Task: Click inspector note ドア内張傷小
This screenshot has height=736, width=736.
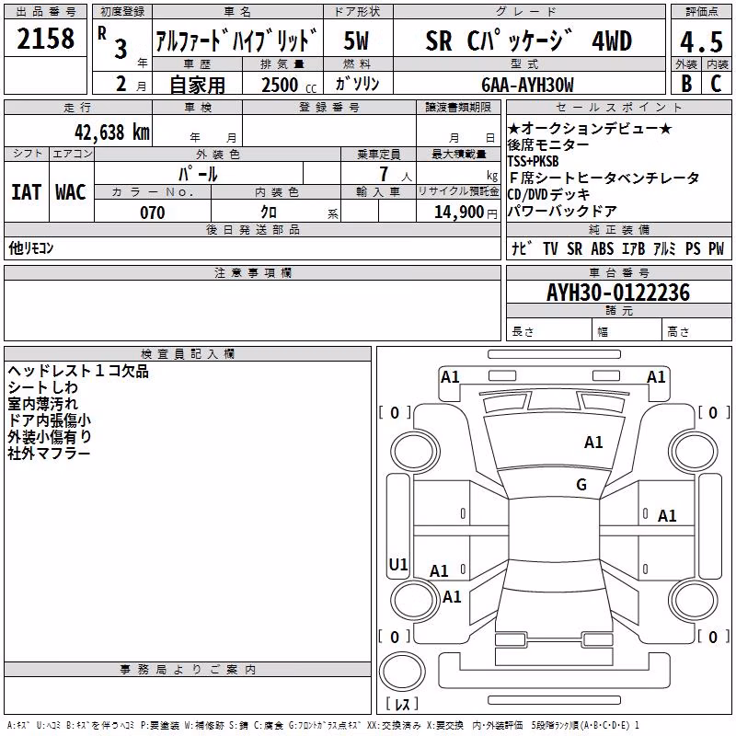Action: [50, 420]
